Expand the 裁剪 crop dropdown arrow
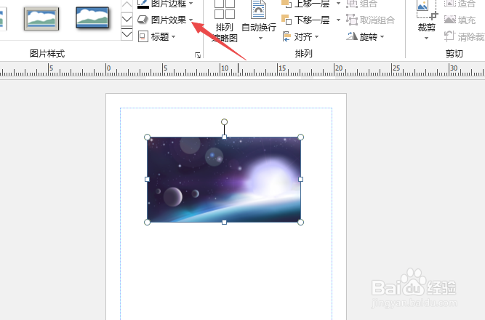This screenshot has height=320, width=485. (x=427, y=39)
